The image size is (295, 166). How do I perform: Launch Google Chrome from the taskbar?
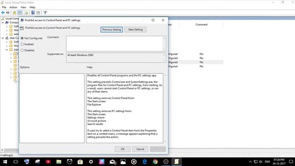(x=155, y=162)
